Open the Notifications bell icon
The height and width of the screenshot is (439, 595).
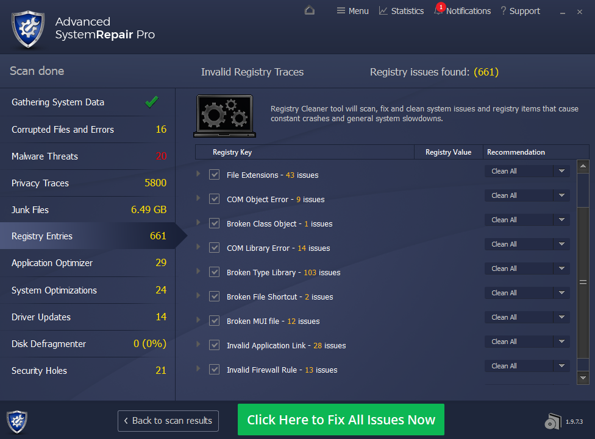pyautogui.click(x=438, y=10)
